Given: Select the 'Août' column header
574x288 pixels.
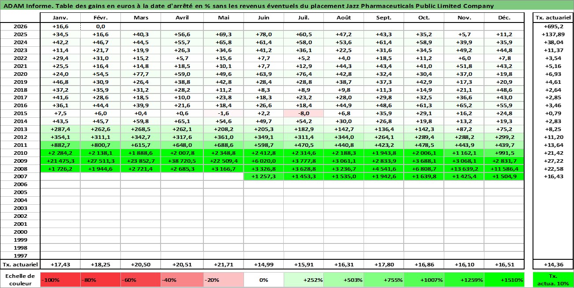Looking at the screenshot, I should (x=344, y=18).
